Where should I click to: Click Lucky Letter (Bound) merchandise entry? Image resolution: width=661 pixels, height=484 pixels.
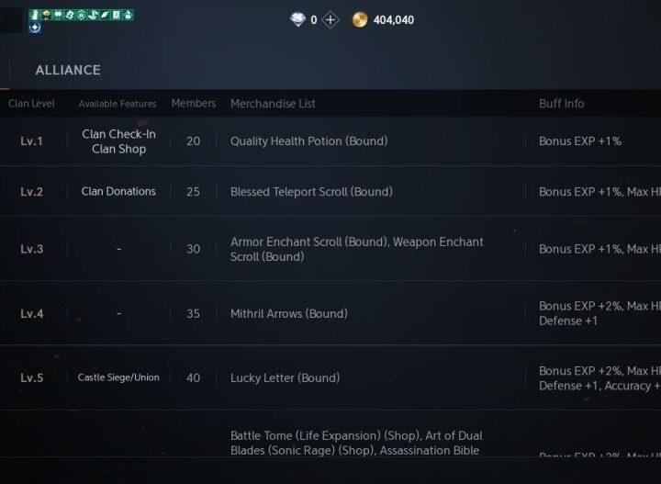click(x=285, y=377)
